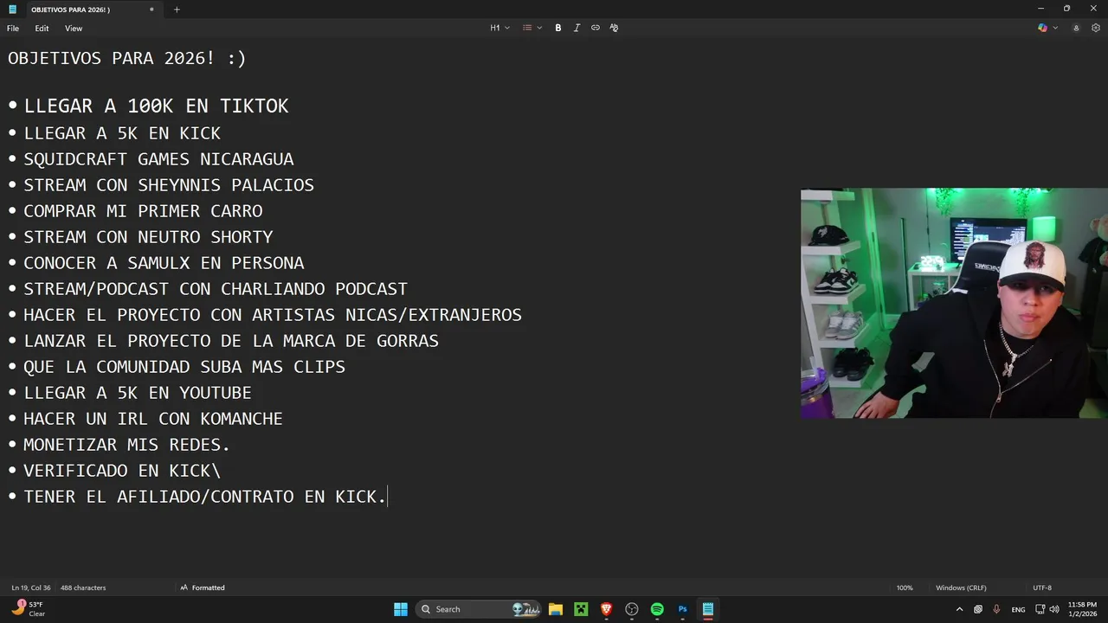Open the weather widget showing 53°F Clear
Viewport: 1108px width, 623px height.
tap(29, 609)
